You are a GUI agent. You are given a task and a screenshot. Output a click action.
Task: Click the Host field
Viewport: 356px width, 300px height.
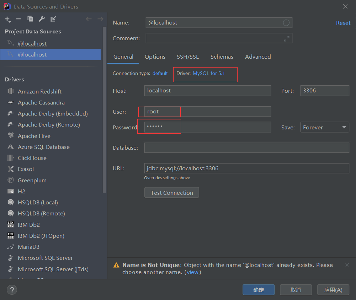click(x=207, y=91)
